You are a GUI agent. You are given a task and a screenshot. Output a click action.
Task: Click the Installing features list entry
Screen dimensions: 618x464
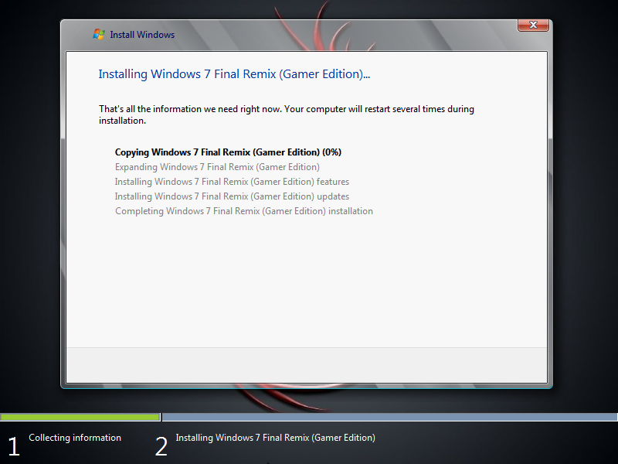tap(231, 181)
